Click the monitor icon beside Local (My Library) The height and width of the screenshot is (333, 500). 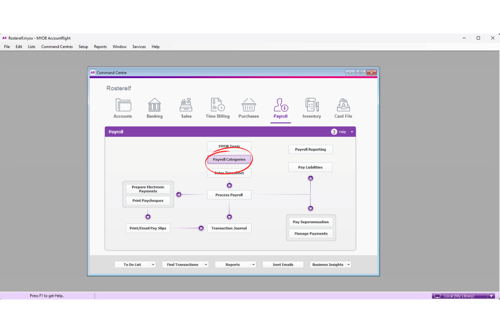coord(437,296)
